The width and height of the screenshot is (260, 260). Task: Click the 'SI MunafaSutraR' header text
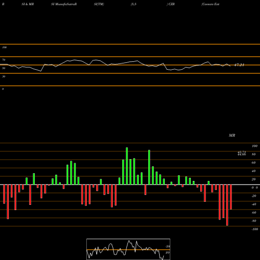point(64,4)
